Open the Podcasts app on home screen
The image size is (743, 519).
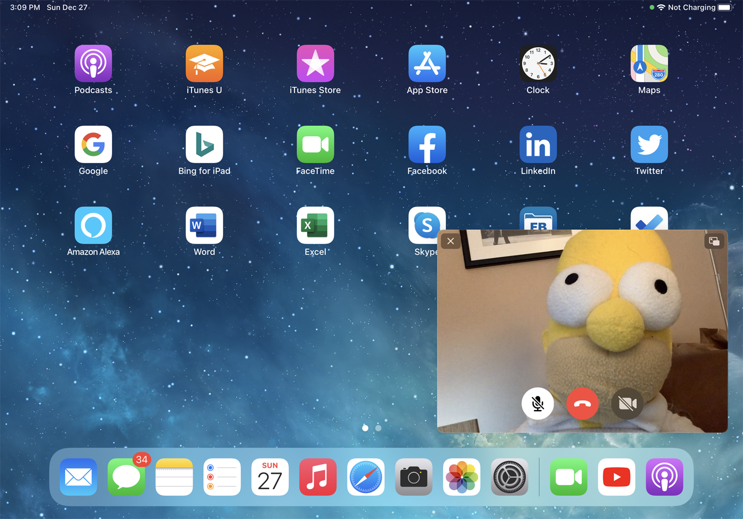coord(93,64)
